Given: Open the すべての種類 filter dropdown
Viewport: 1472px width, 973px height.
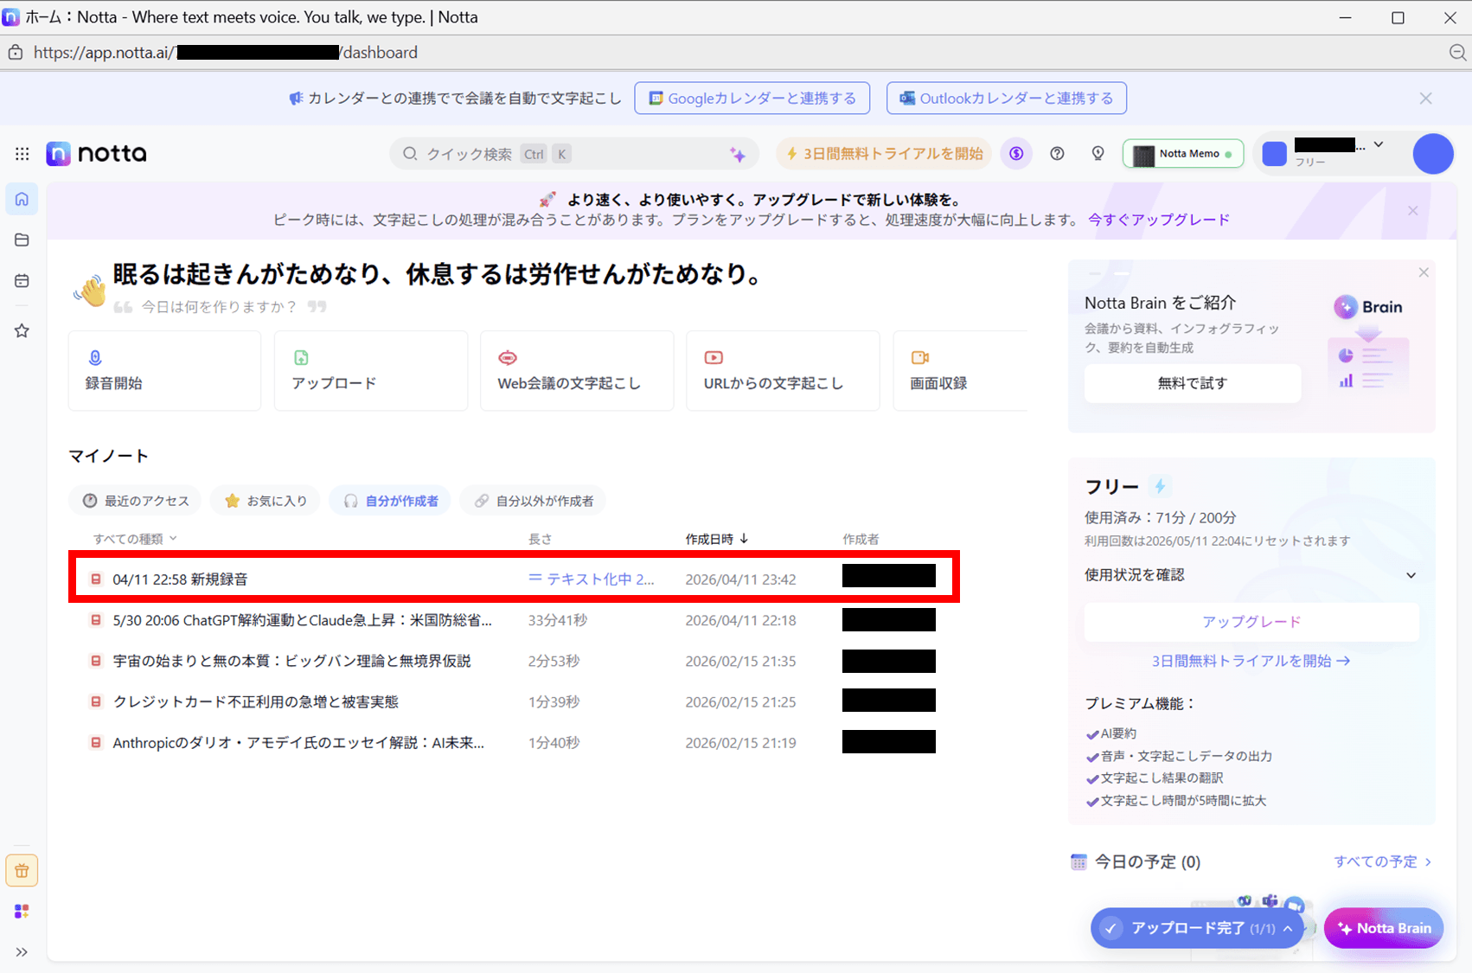Looking at the screenshot, I should (135, 539).
